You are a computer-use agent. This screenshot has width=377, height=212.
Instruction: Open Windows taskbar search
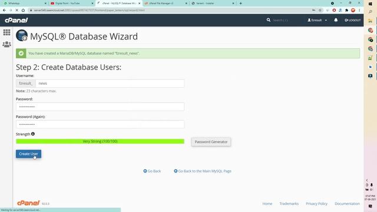371,12
